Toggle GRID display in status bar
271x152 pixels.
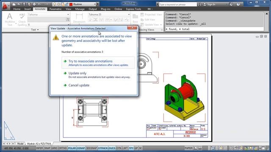click(x=54, y=148)
